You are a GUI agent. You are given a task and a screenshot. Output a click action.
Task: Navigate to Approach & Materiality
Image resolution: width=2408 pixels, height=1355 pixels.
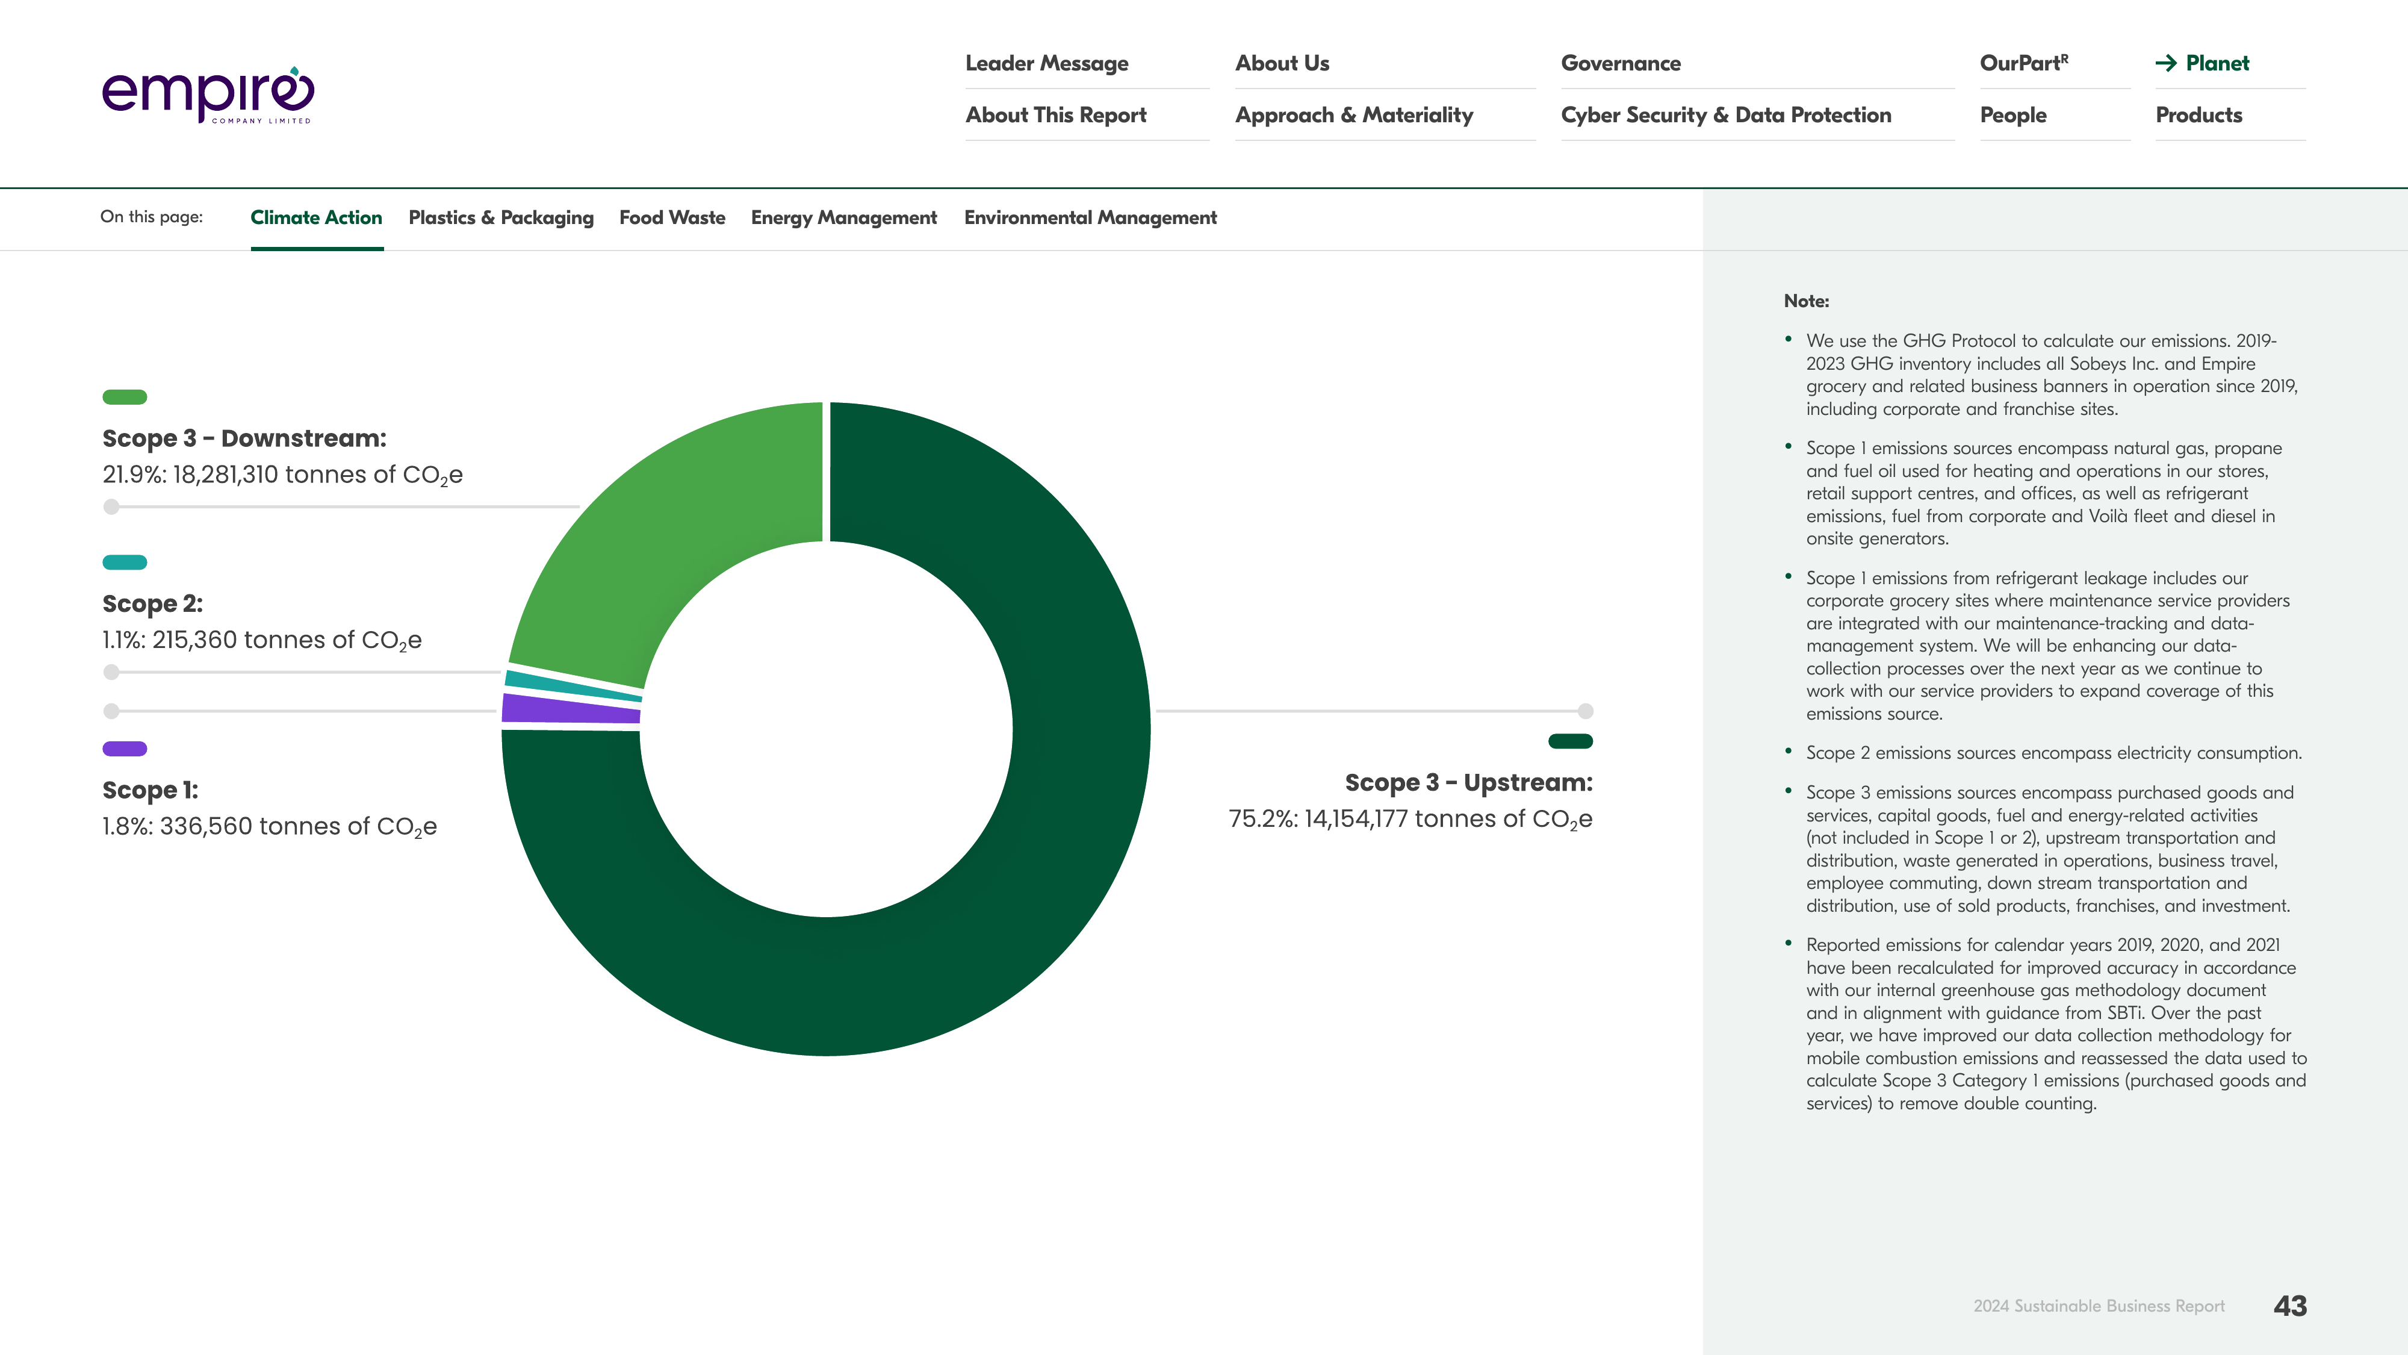(x=1353, y=115)
